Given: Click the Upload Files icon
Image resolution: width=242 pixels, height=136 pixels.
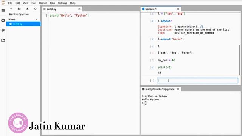Looking at the screenshot, I should tap(27, 9).
